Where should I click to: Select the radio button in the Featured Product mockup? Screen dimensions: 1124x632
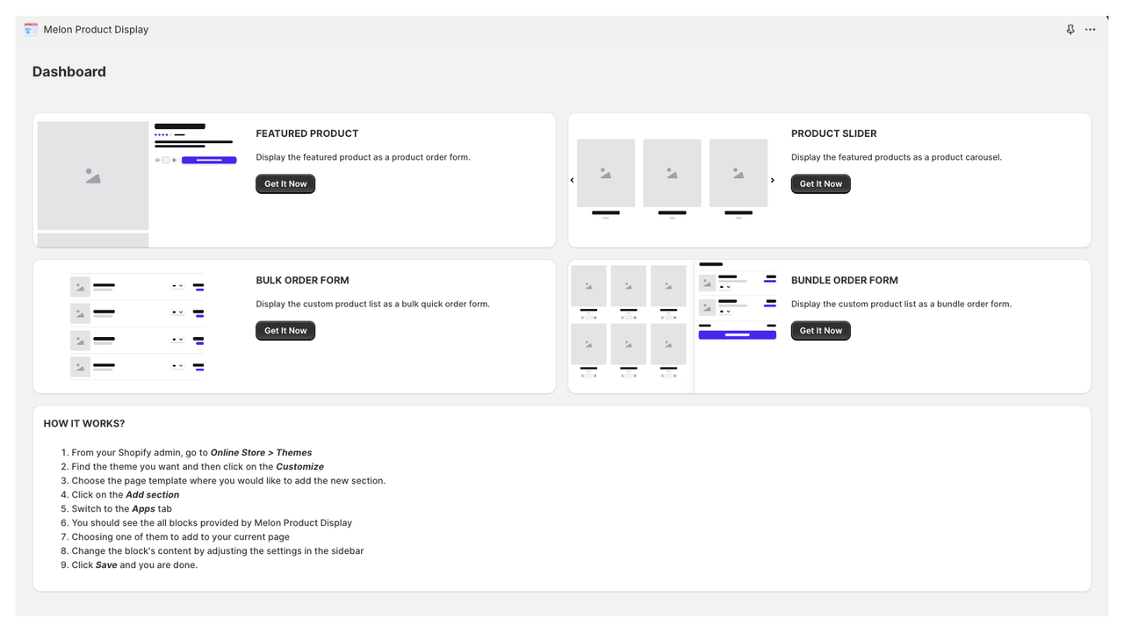coord(175,160)
